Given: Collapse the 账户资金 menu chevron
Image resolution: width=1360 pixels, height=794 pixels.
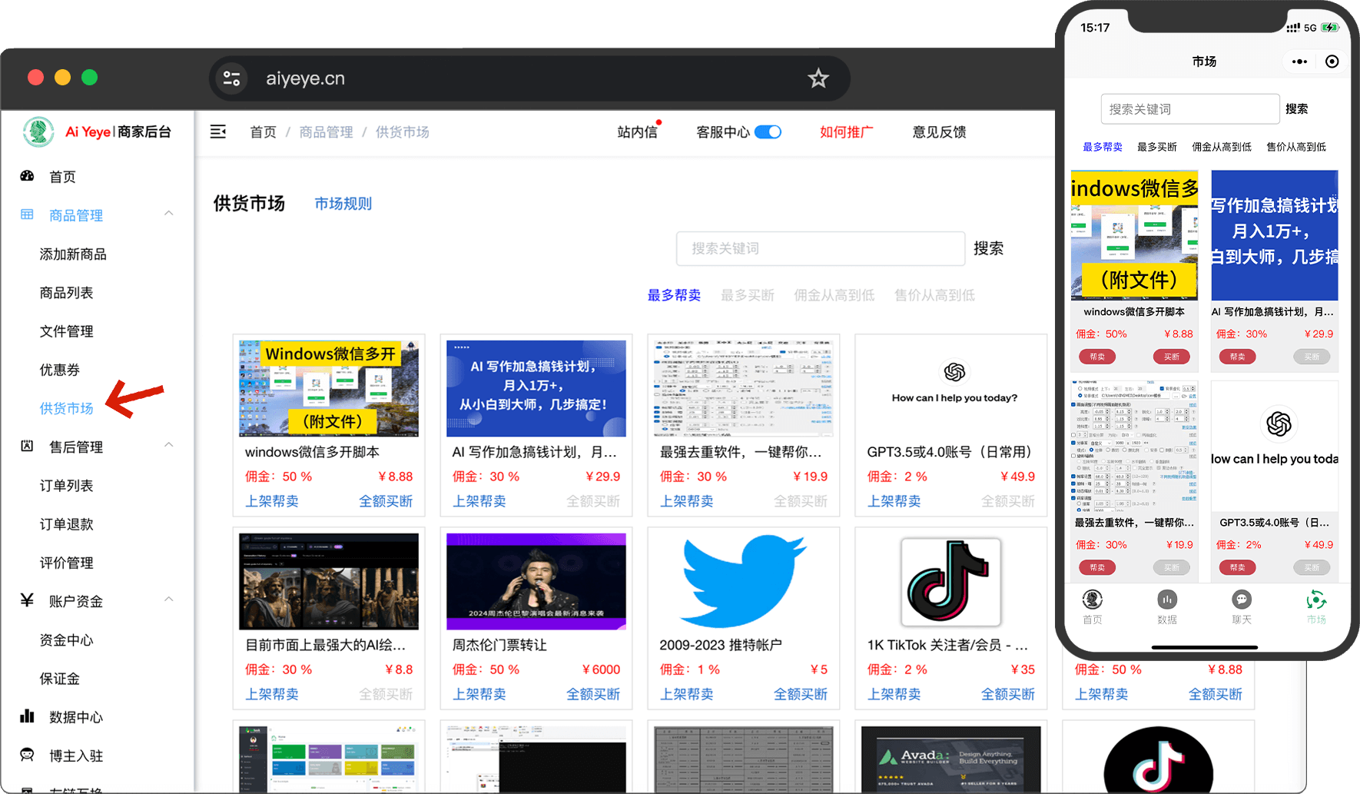Looking at the screenshot, I should pyautogui.click(x=169, y=600).
